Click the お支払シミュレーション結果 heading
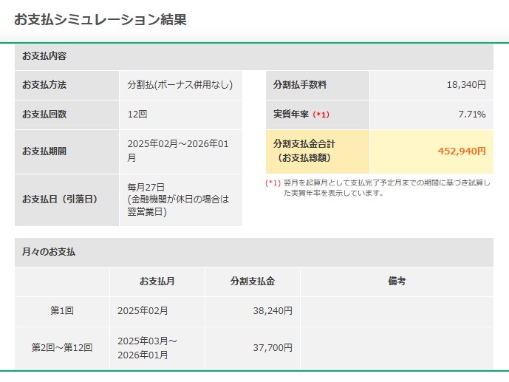Image resolution: width=509 pixels, height=382 pixels. [x=100, y=19]
